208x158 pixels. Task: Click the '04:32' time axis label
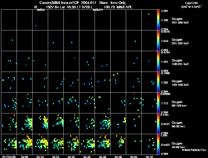pos(71,157)
